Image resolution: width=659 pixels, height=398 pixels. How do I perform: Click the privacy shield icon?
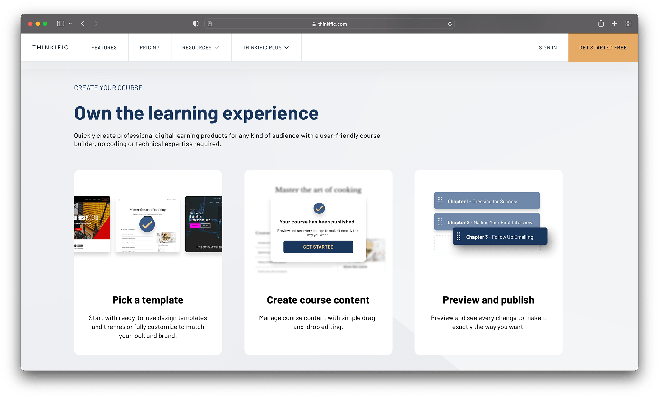tap(196, 24)
